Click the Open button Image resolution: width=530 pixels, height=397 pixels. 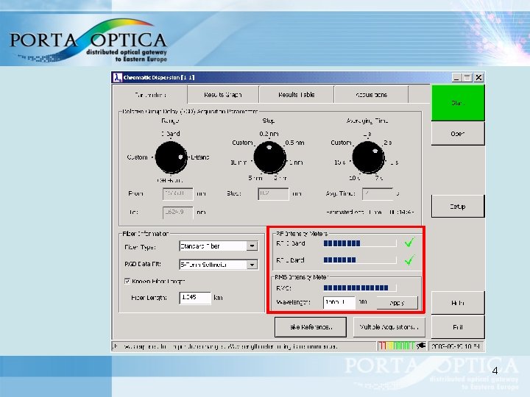pos(458,134)
